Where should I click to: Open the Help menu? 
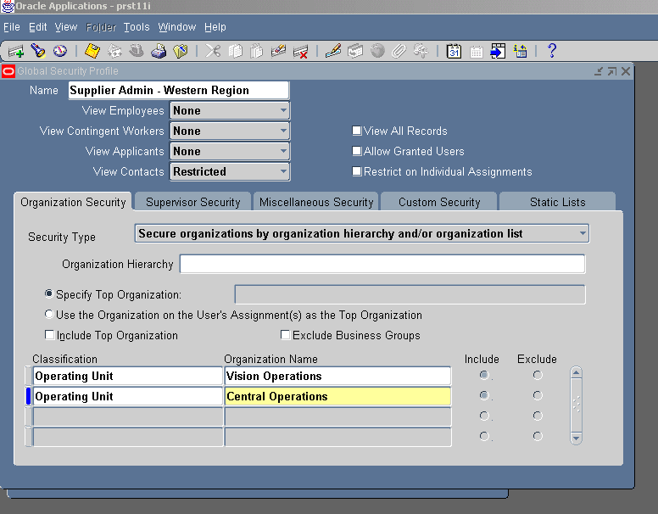[215, 27]
